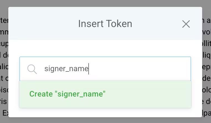The height and width of the screenshot is (123, 211).
Task: Close the Insert Token dialog
Action: point(186,24)
